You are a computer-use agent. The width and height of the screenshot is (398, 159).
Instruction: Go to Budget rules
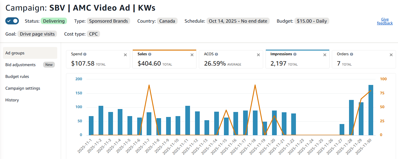coord(17,76)
